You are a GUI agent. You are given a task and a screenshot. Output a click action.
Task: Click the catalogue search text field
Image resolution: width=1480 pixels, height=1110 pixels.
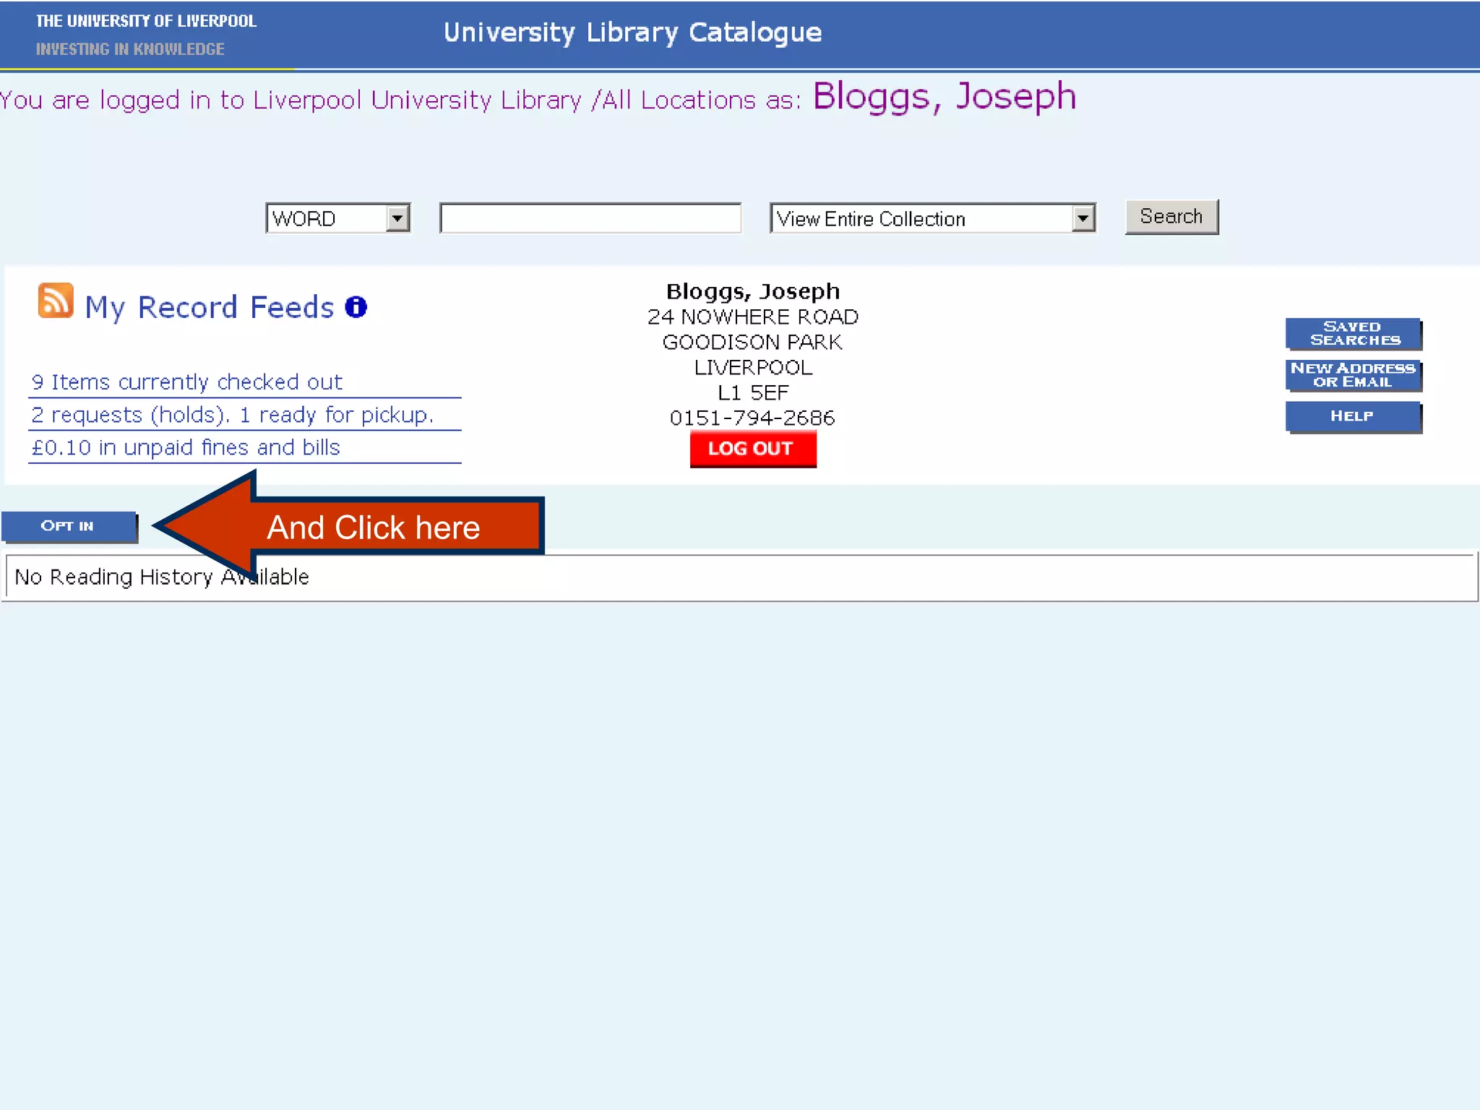(590, 218)
